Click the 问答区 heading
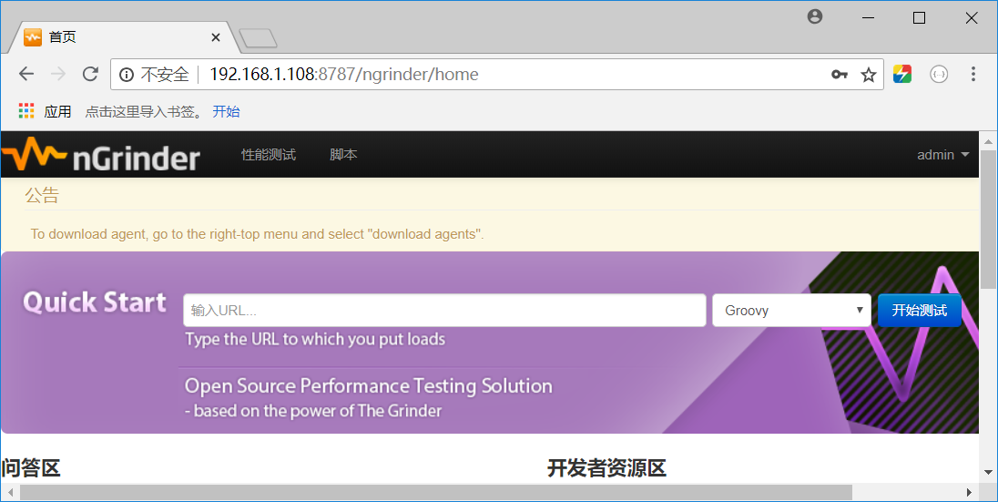This screenshot has width=998, height=502. [31, 468]
